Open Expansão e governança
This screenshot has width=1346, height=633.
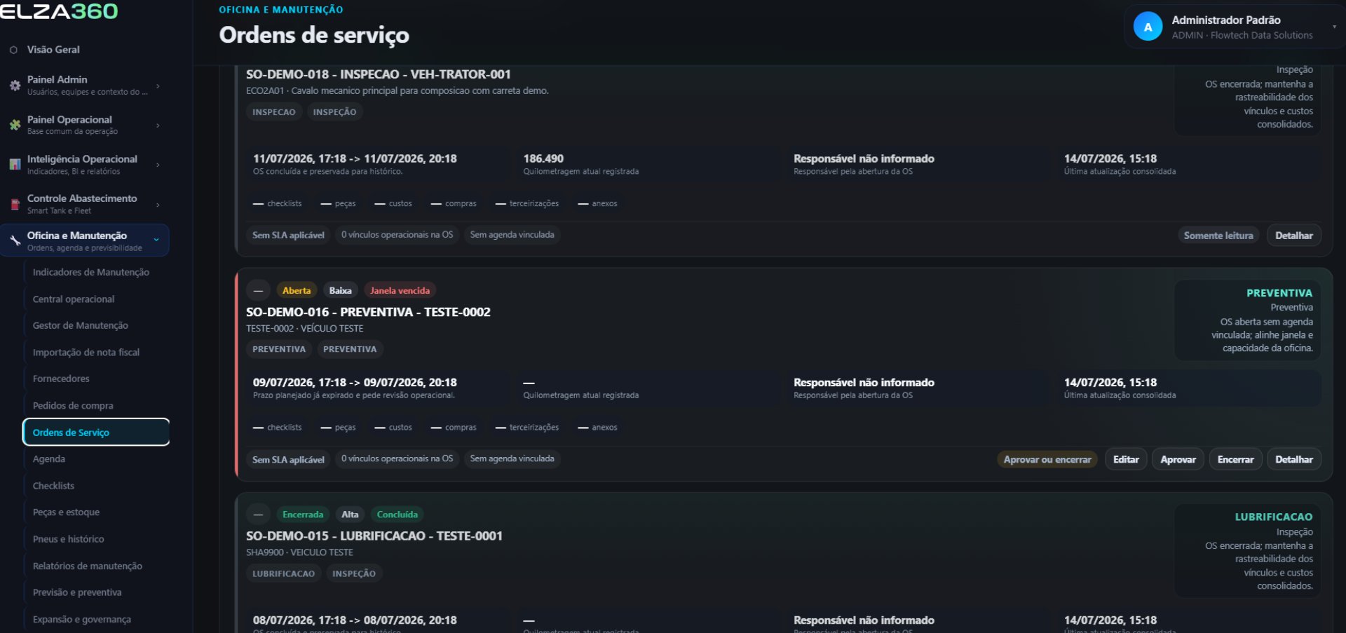coord(82,619)
